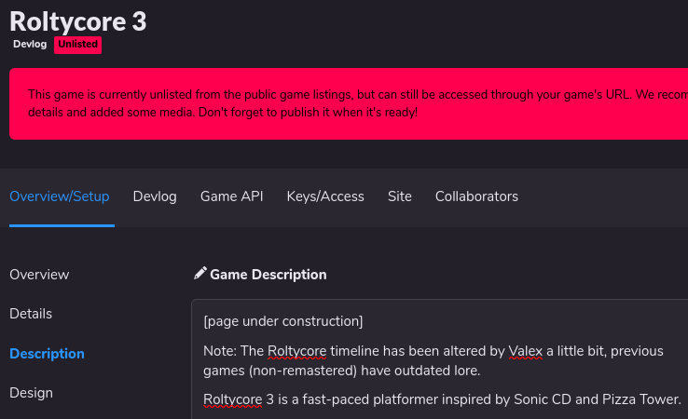Screen dimensions: 688x419
Task: Open the Devlog link under the game title
Action: 30,45
